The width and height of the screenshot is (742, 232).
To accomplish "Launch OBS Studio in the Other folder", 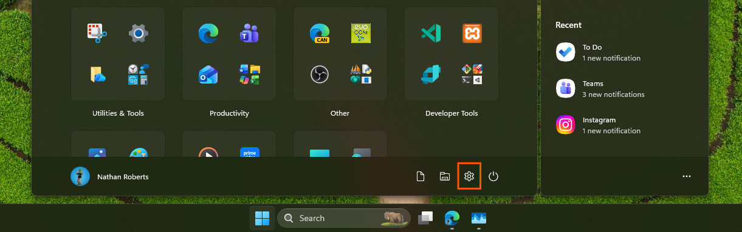I will point(320,74).
